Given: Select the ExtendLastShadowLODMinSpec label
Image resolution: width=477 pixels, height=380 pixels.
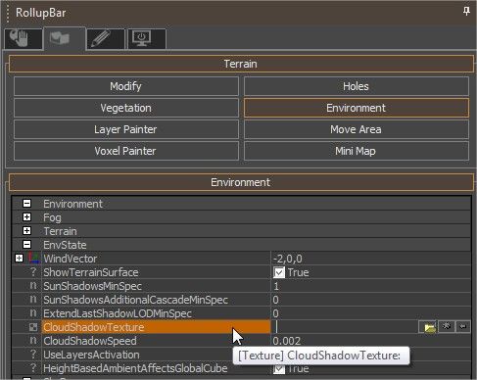Looking at the screenshot, I should (x=118, y=313).
